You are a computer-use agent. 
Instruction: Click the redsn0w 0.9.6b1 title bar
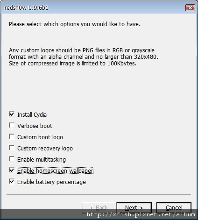click(93, 7)
